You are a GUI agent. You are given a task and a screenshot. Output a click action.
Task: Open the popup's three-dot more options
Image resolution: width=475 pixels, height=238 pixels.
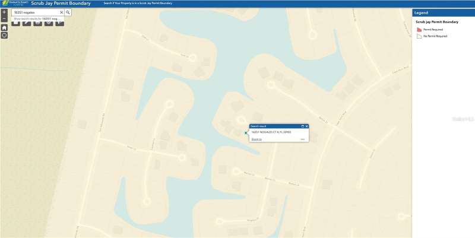(302, 139)
